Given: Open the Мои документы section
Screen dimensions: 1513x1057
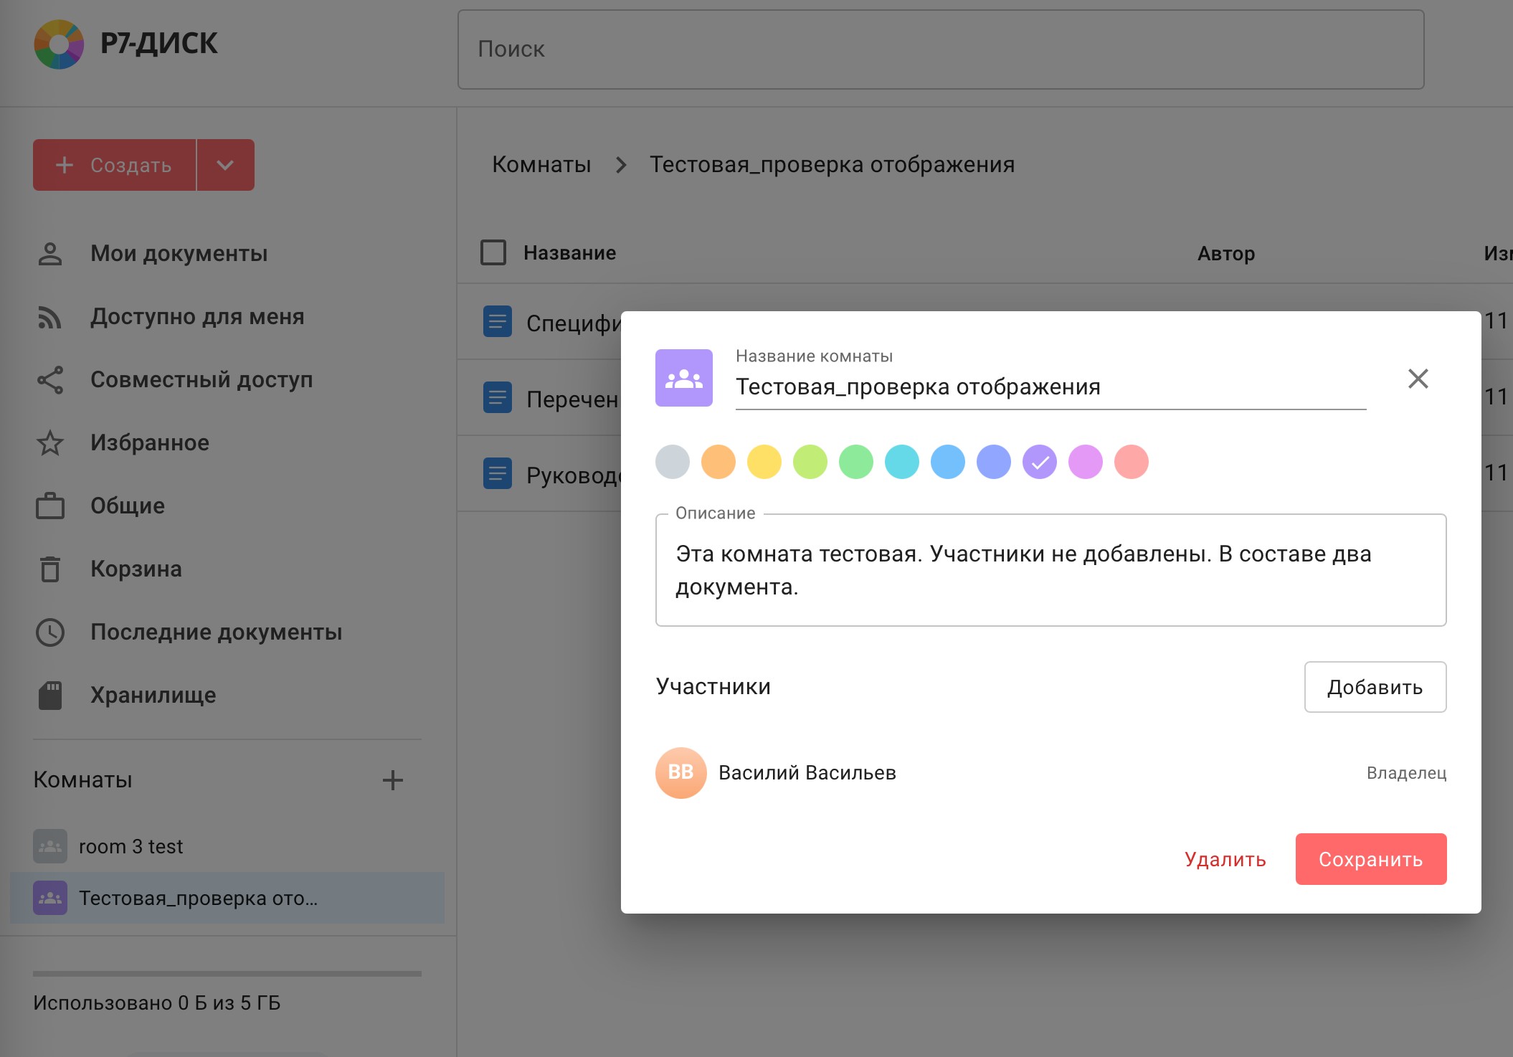Looking at the screenshot, I should click(179, 253).
